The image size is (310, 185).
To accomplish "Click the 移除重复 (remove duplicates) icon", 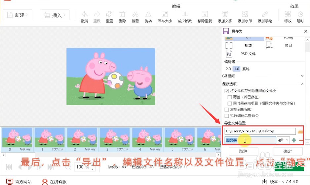I will [x=205, y=14].
